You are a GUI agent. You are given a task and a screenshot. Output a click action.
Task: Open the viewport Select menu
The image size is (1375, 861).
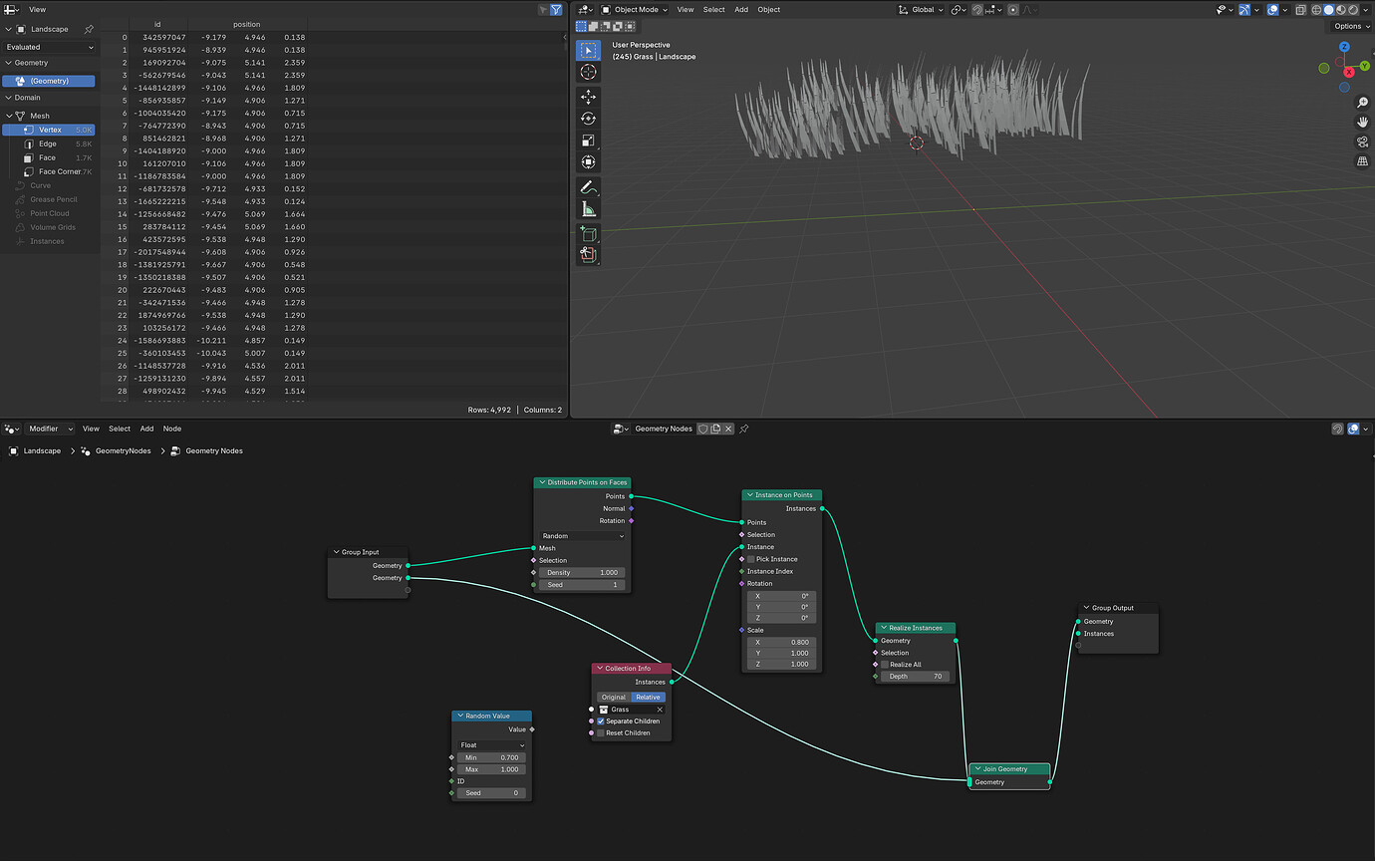click(x=714, y=10)
